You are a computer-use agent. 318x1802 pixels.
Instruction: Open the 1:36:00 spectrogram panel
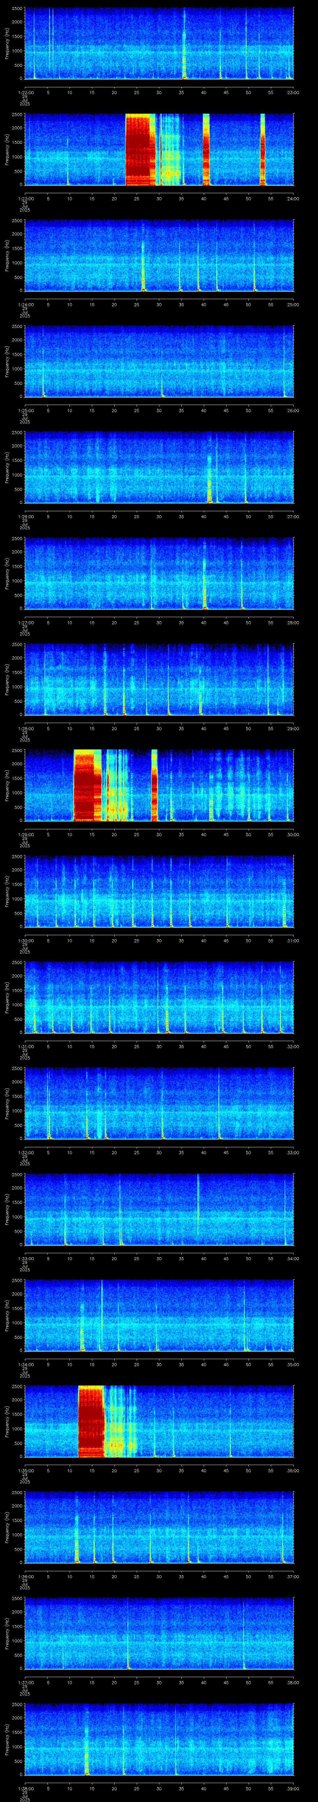pos(159,1527)
